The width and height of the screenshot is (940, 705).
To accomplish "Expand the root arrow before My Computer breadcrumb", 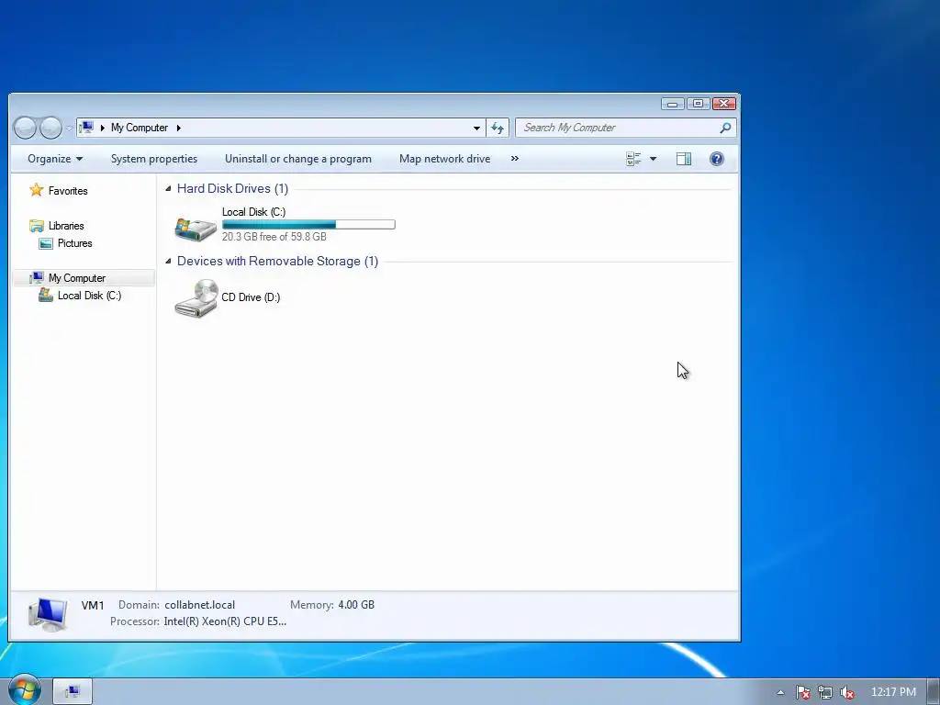I will click(x=103, y=128).
